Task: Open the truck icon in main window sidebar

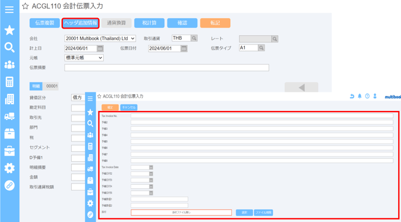Action: (9, 116)
